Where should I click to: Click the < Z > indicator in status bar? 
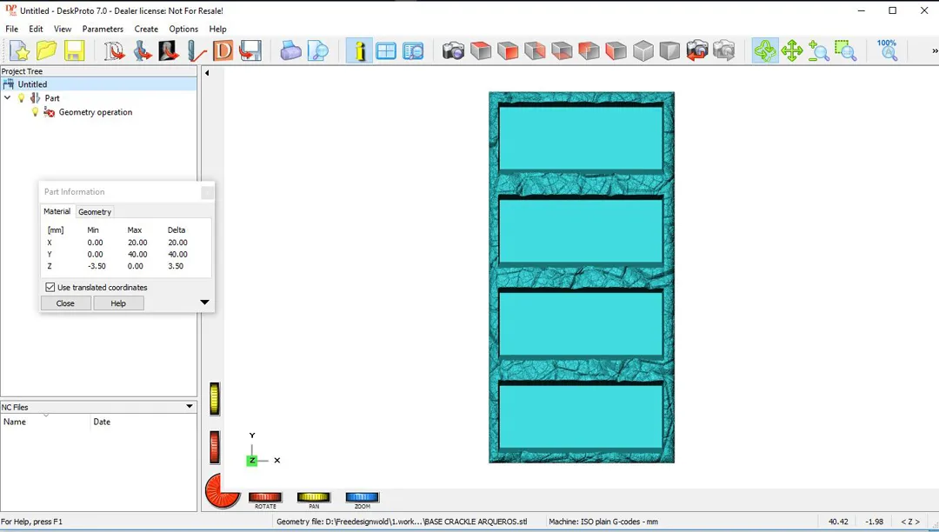point(910,522)
